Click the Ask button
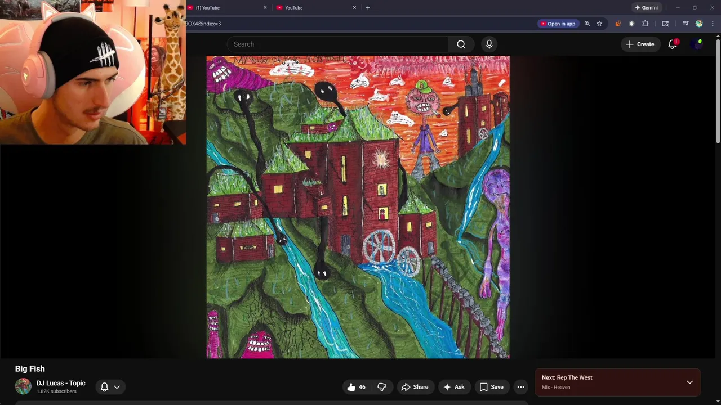 [454, 387]
